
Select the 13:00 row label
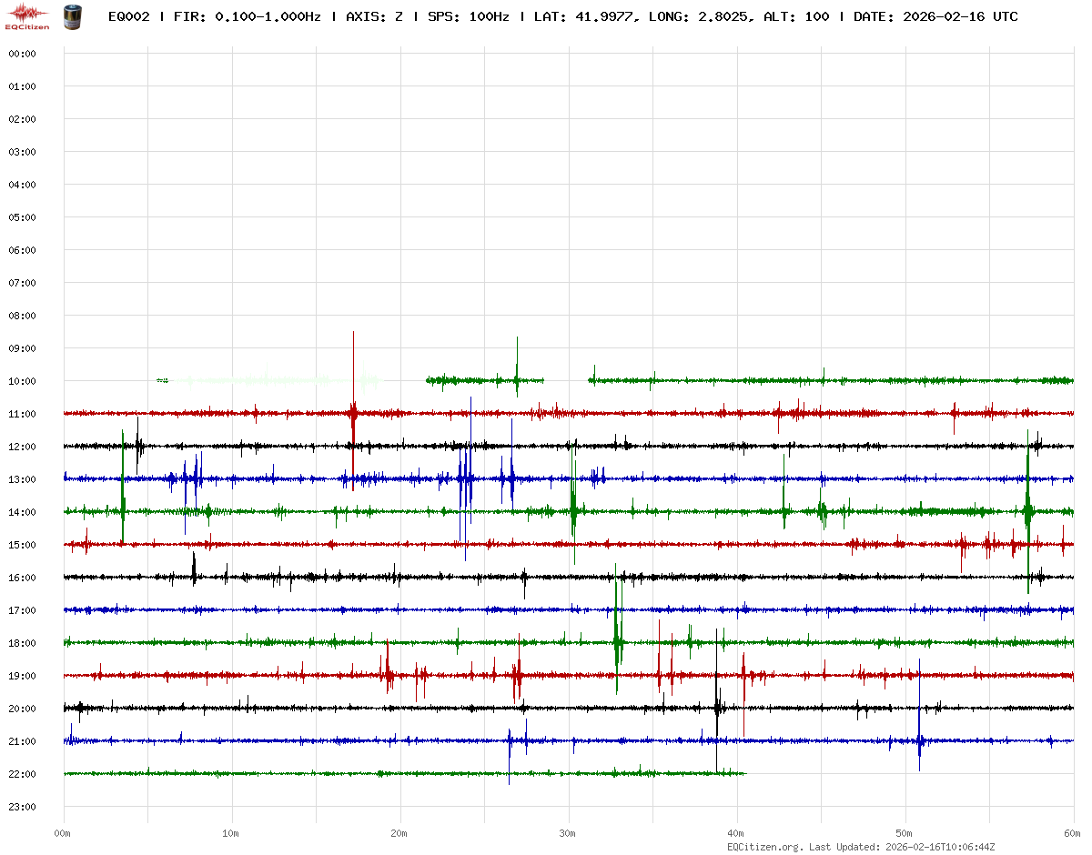tap(22, 479)
